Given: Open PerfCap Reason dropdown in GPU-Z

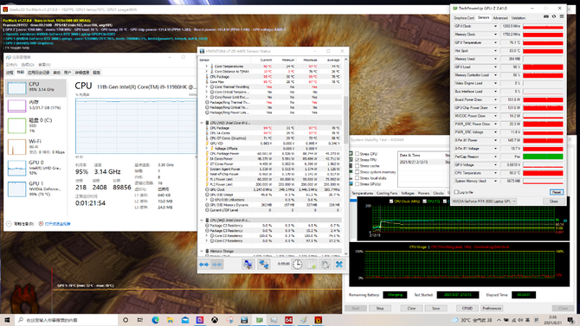Looking at the screenshot, I should (x=495, y=157).
